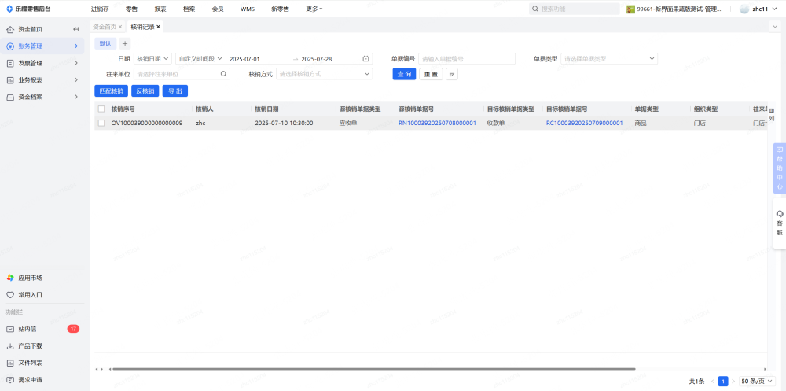Select all rows via header checkbox
786x391 pixels.
(101, 109)
